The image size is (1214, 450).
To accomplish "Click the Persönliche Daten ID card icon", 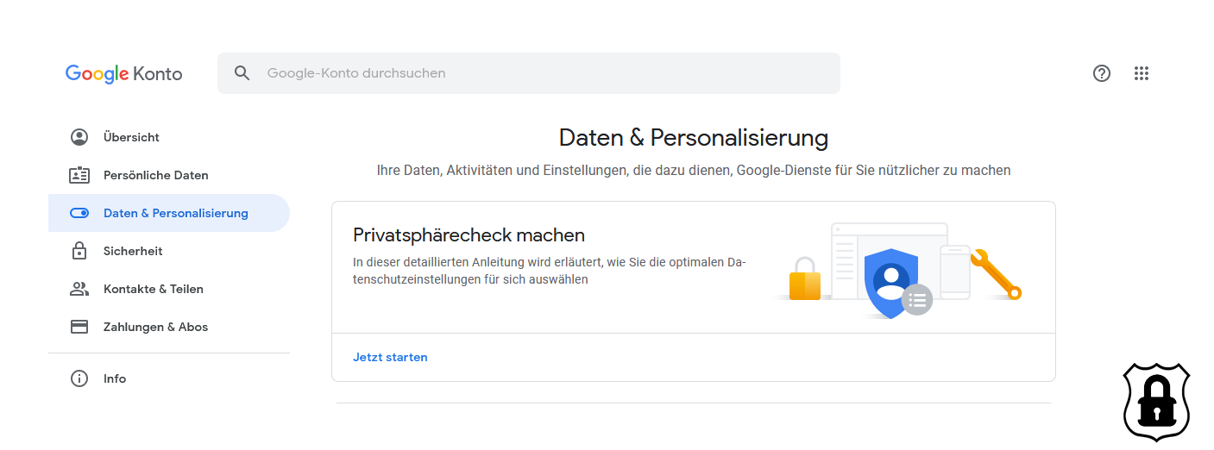I will pos(79,175).
